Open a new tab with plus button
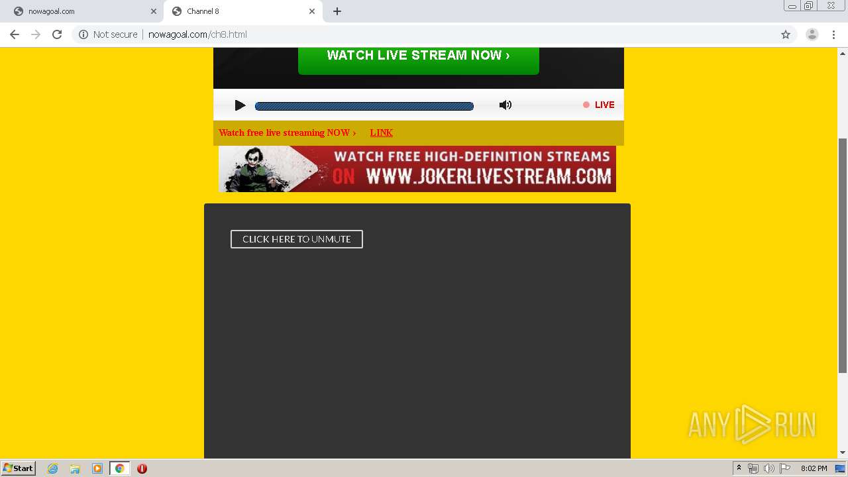The image size is (848, 477). click(x=337, y=11)
